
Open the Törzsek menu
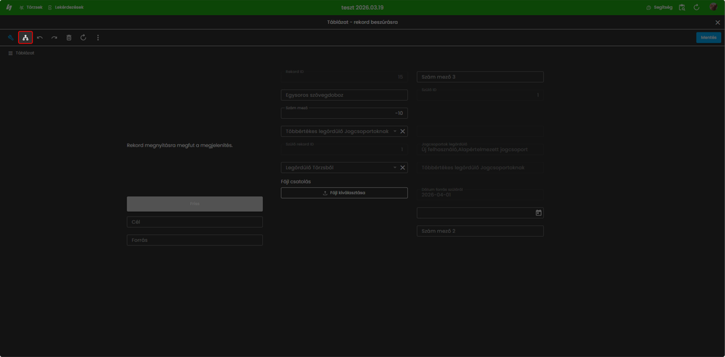pyautogui.click(x=31, y=7)
